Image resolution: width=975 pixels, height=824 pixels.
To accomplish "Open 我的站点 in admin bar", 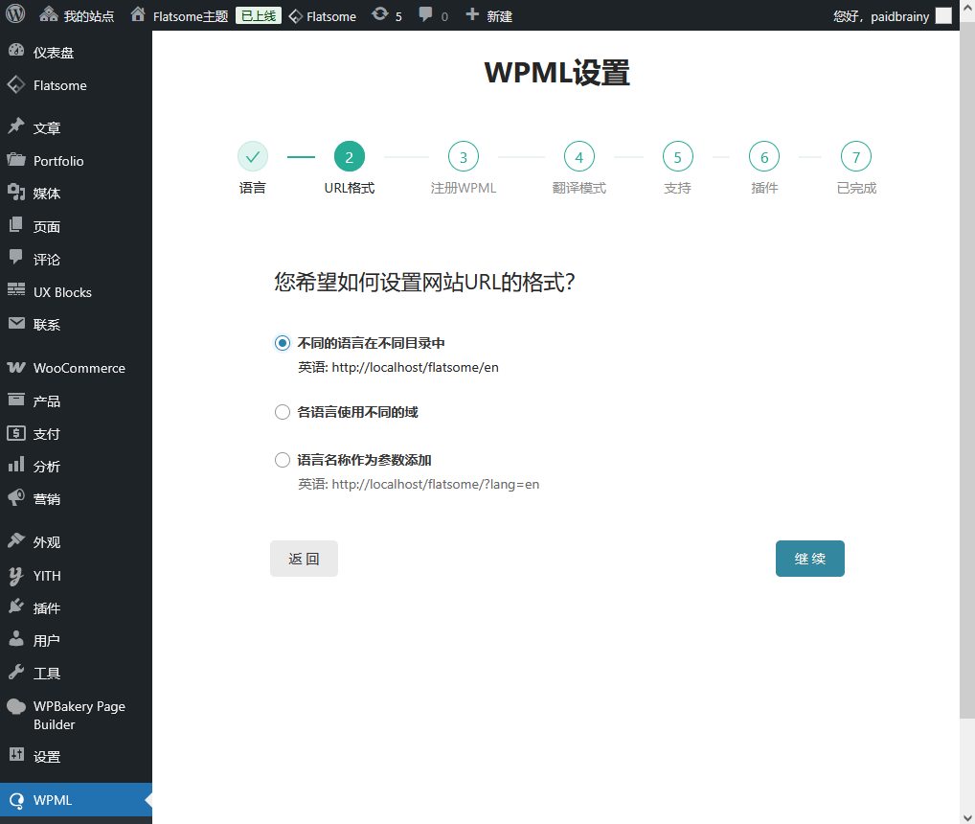I will [x=78, y=15].
